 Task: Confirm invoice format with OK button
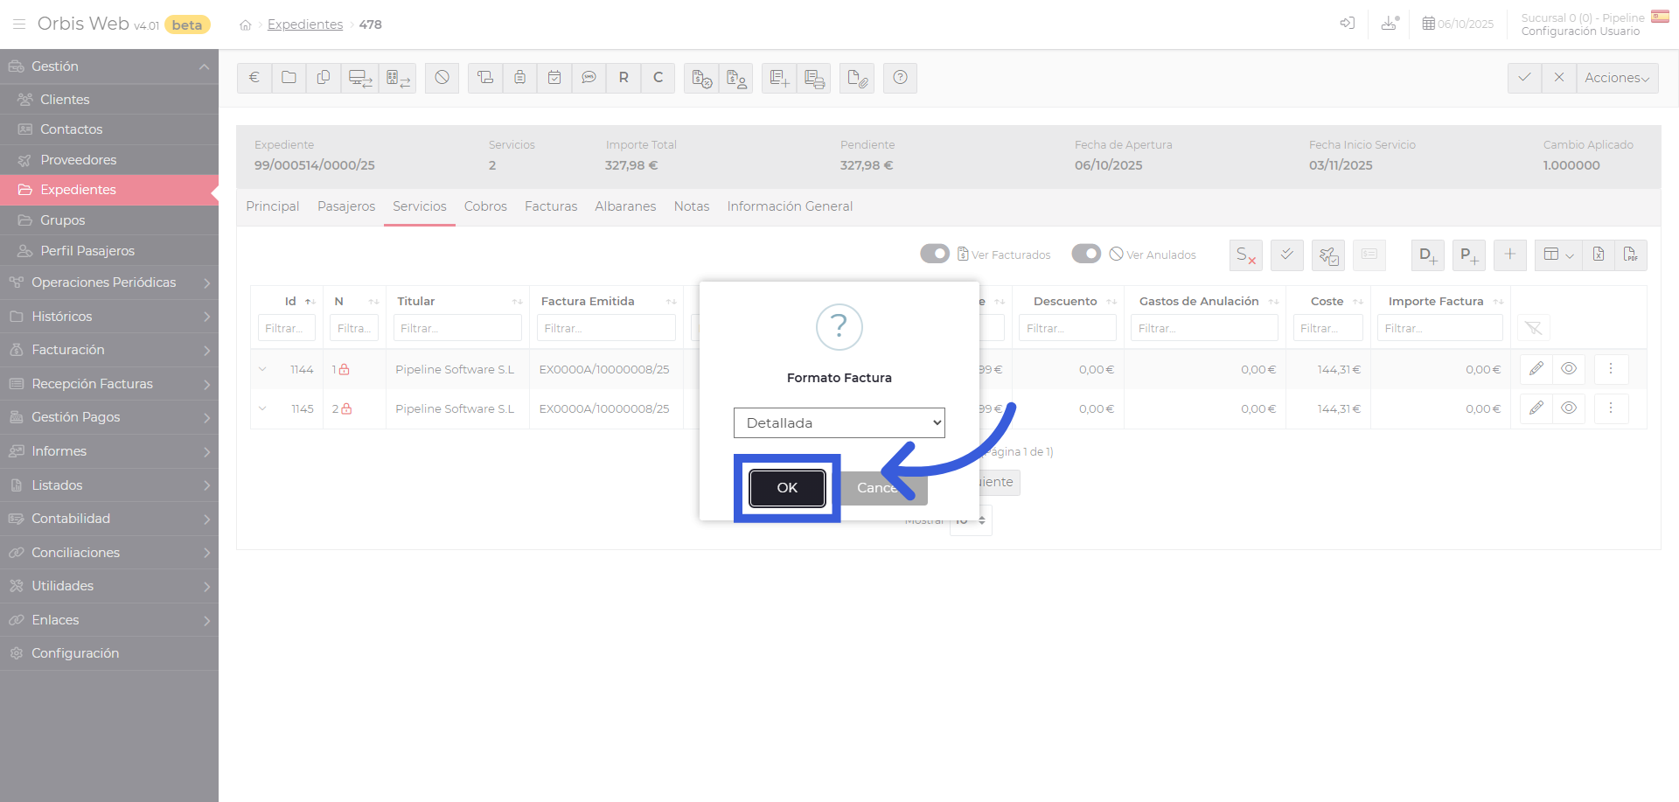(787, 488)
